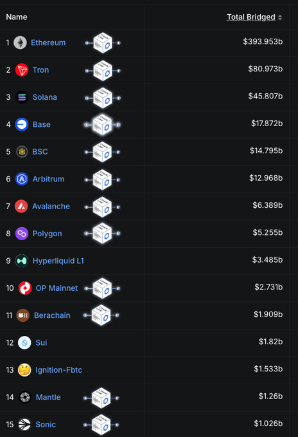
Task: Open the OP Mainnet chain link
Action: 57,288
